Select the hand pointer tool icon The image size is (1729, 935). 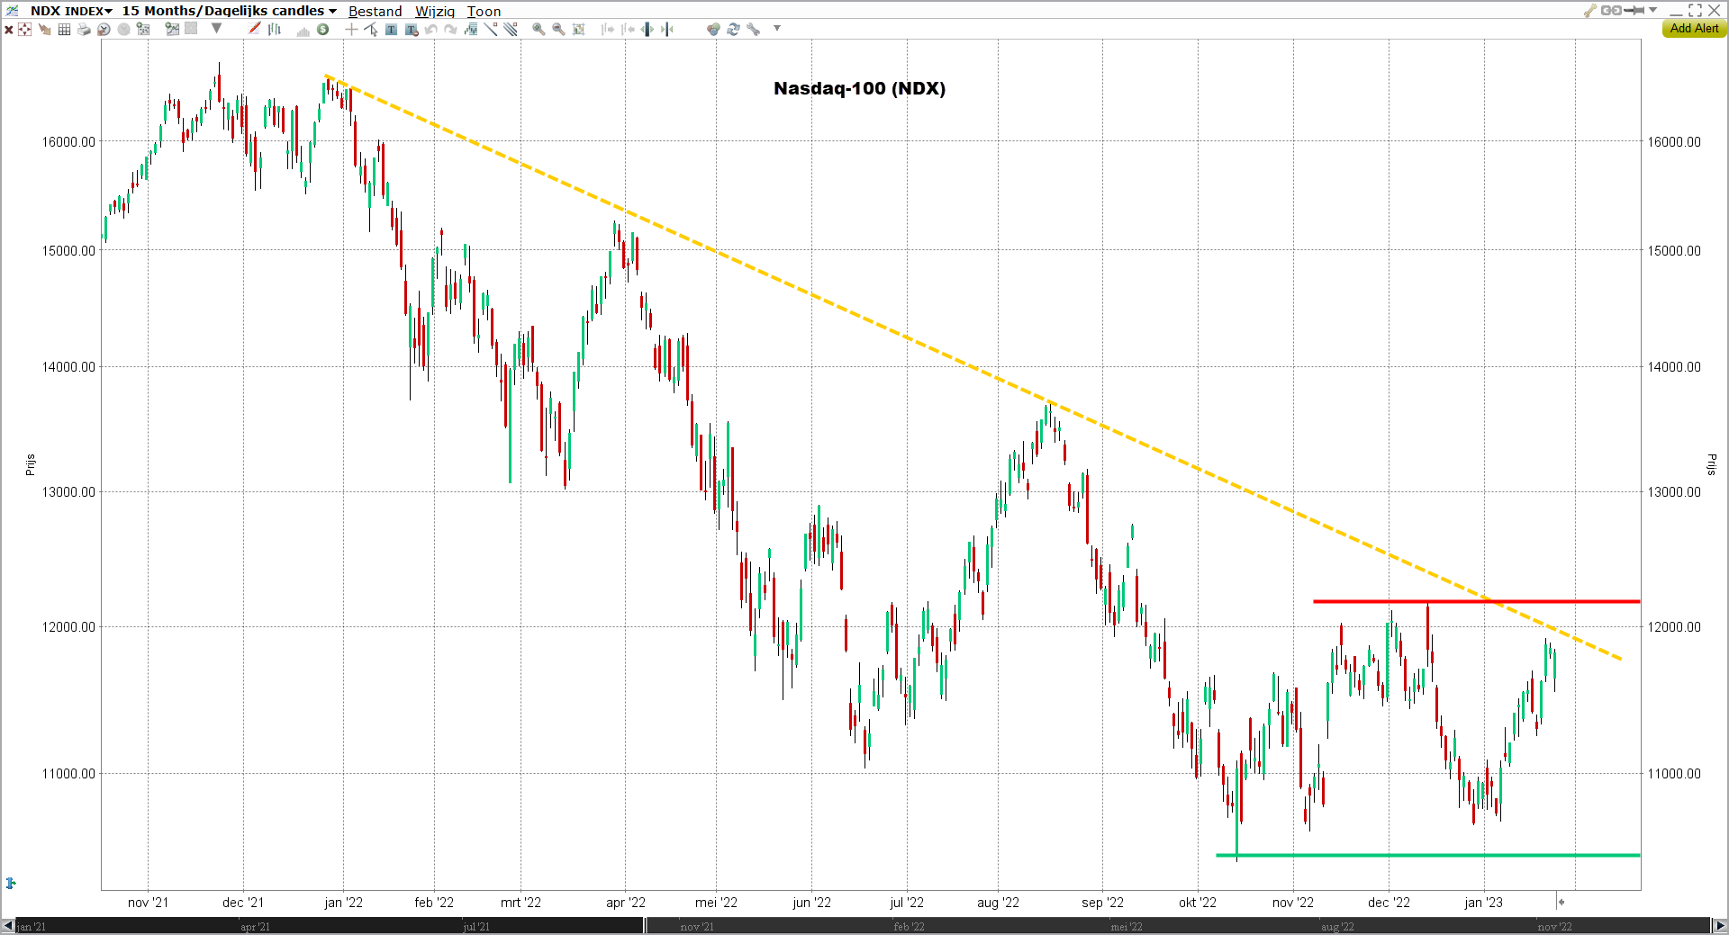[44, 30]
